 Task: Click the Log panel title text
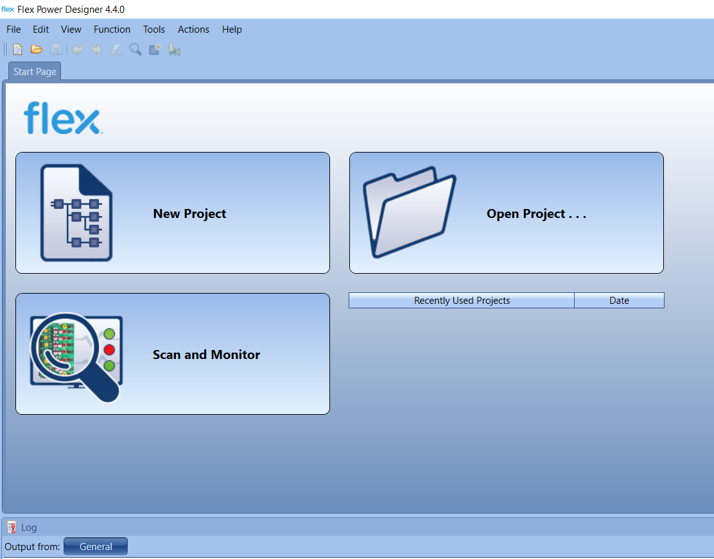coord(29,528)
